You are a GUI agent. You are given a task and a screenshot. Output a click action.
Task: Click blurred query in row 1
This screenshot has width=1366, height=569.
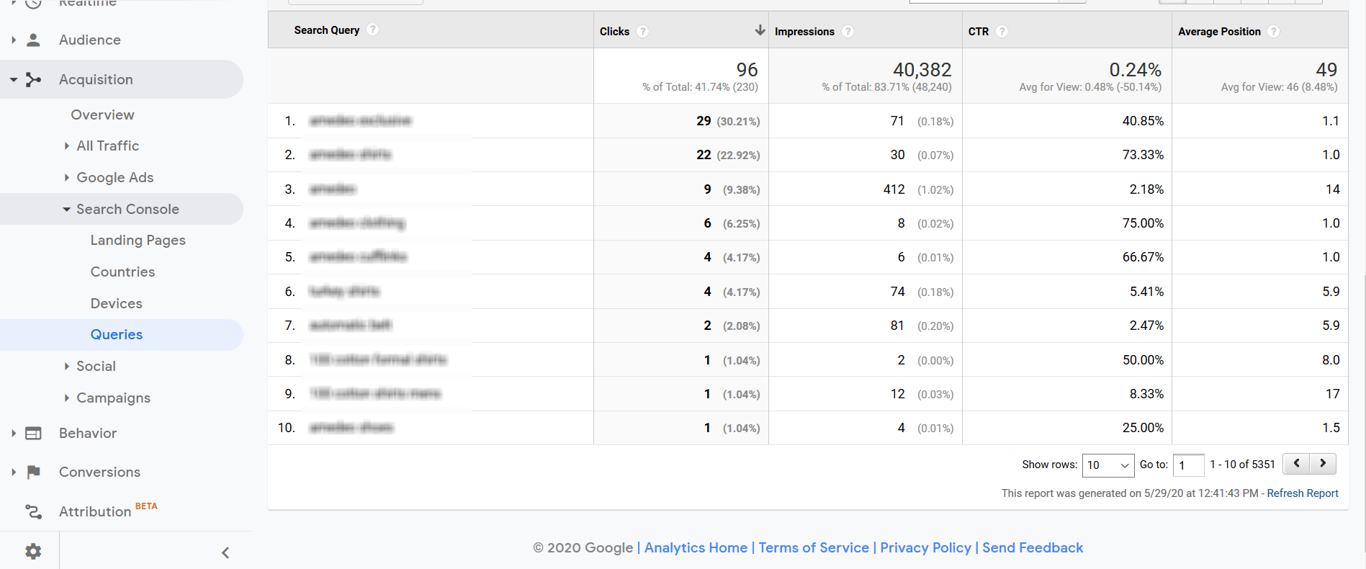360,120
